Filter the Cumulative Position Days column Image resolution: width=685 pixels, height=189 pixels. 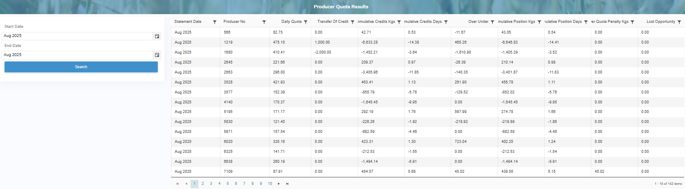(x=586, y=22)
